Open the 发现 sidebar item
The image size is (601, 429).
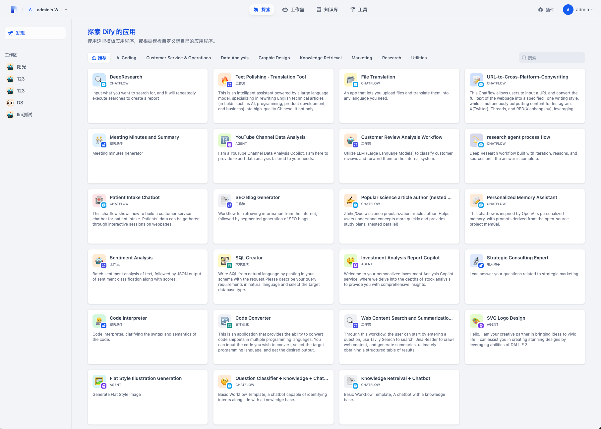[35, 33]
